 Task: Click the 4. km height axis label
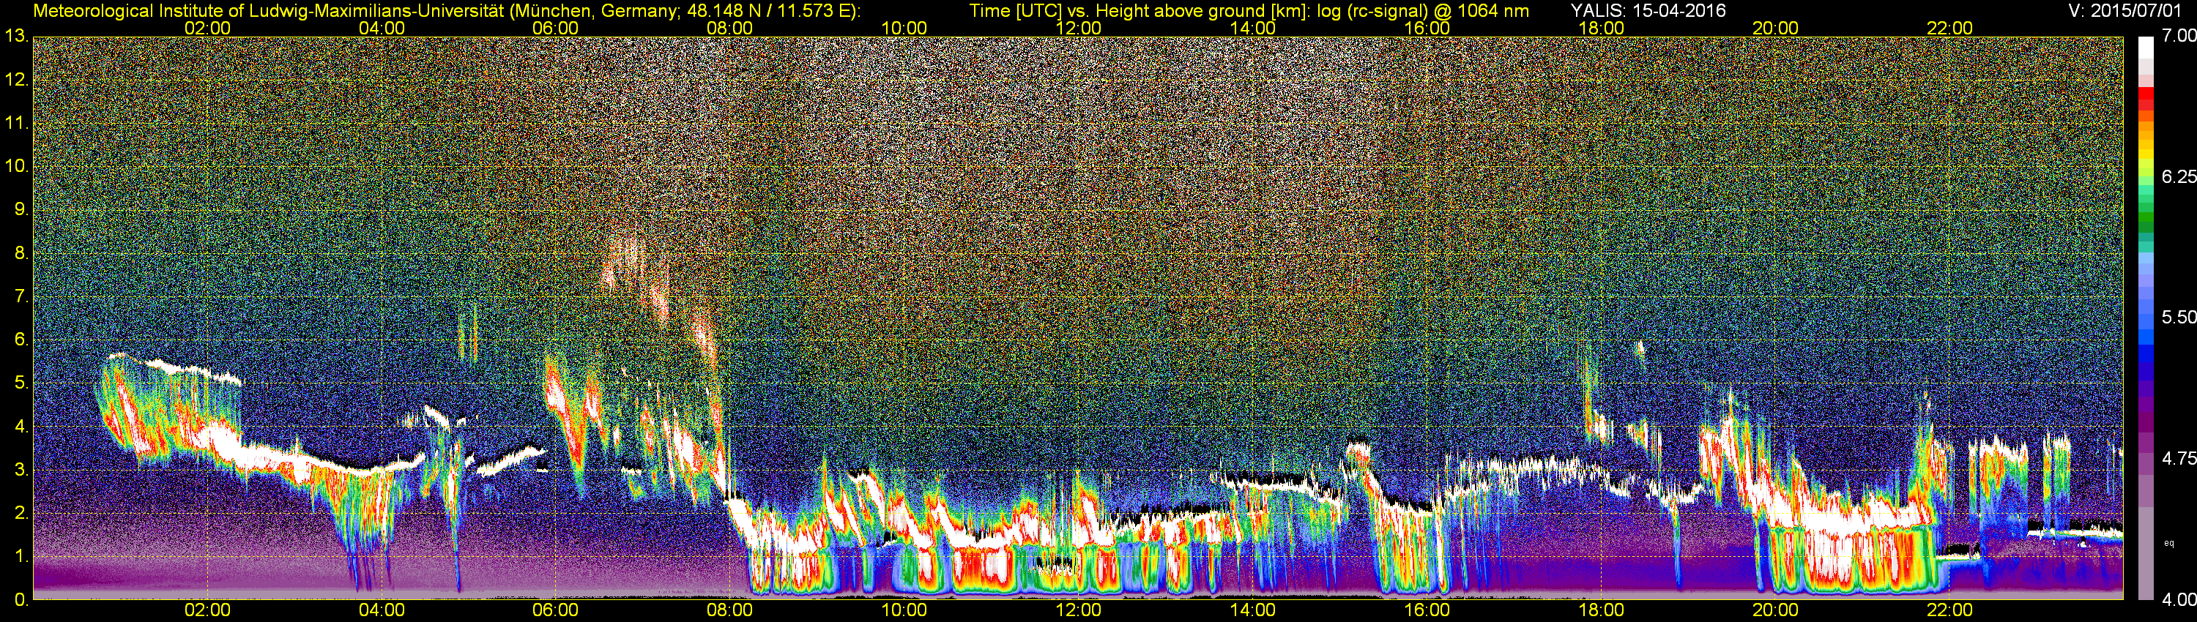[x=21, y=427]
